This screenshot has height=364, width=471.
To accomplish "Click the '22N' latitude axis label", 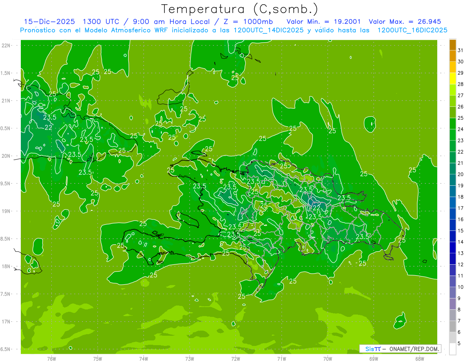I will pyautogui.click(x=7, y=45).
